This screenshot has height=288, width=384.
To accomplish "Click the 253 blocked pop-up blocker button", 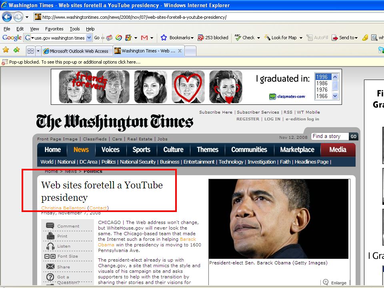I will tap(213, 38).
